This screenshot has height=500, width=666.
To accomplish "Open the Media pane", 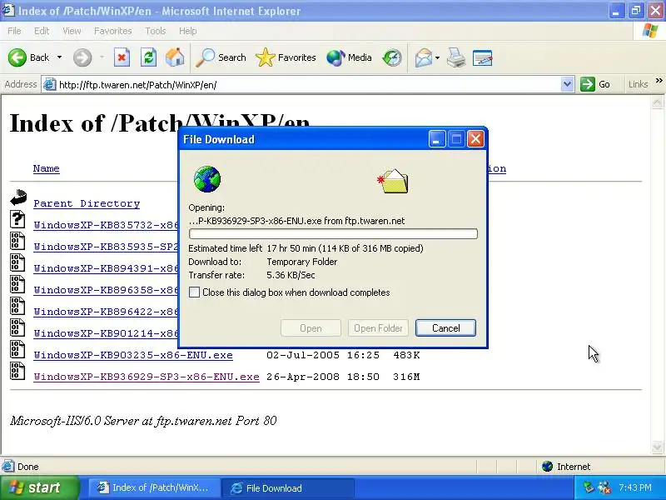I will pyautogui.click(x=349, y=57).
